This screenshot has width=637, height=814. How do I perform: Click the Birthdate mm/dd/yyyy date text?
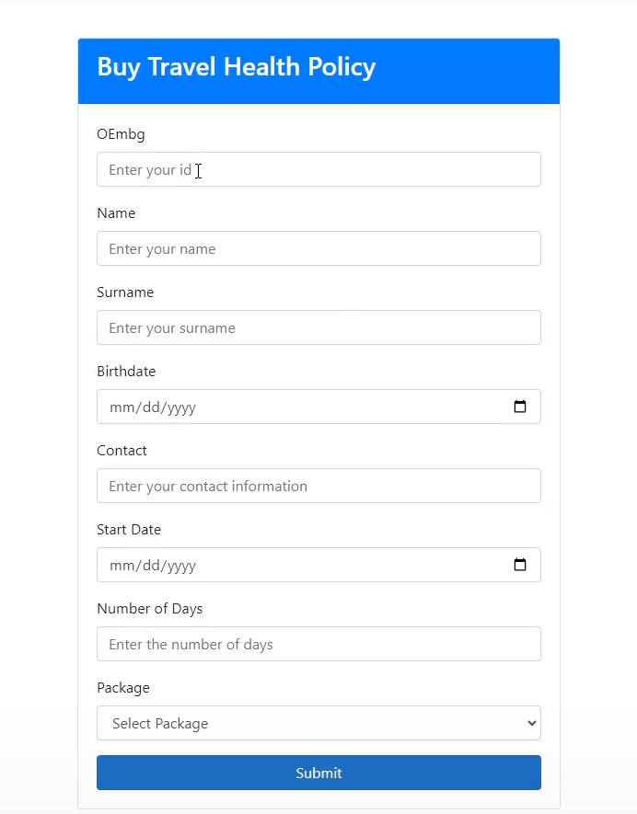pos(153,407)
